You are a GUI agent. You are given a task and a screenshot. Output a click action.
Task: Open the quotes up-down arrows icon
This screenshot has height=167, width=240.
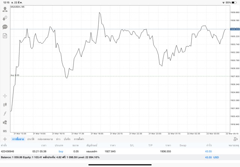tap(5, 18)
